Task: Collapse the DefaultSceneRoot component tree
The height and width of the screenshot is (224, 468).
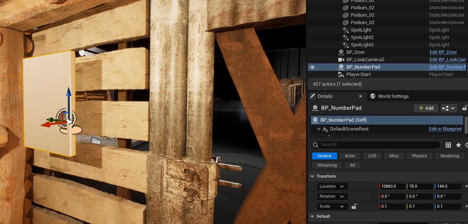Action: tap(319, 129)
